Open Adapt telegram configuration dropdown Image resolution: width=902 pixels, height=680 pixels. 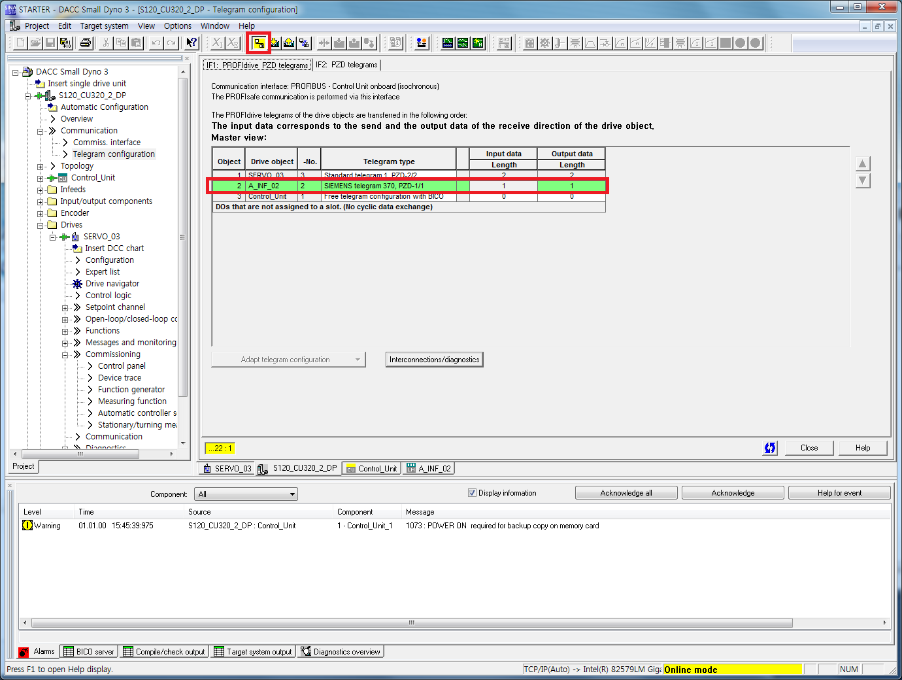(288, 360)
